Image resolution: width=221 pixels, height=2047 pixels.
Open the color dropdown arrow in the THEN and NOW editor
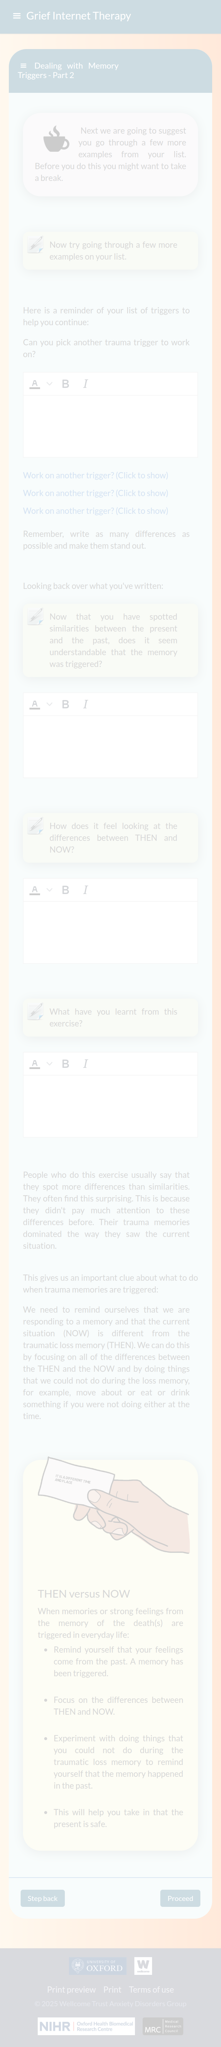[49, 890]
